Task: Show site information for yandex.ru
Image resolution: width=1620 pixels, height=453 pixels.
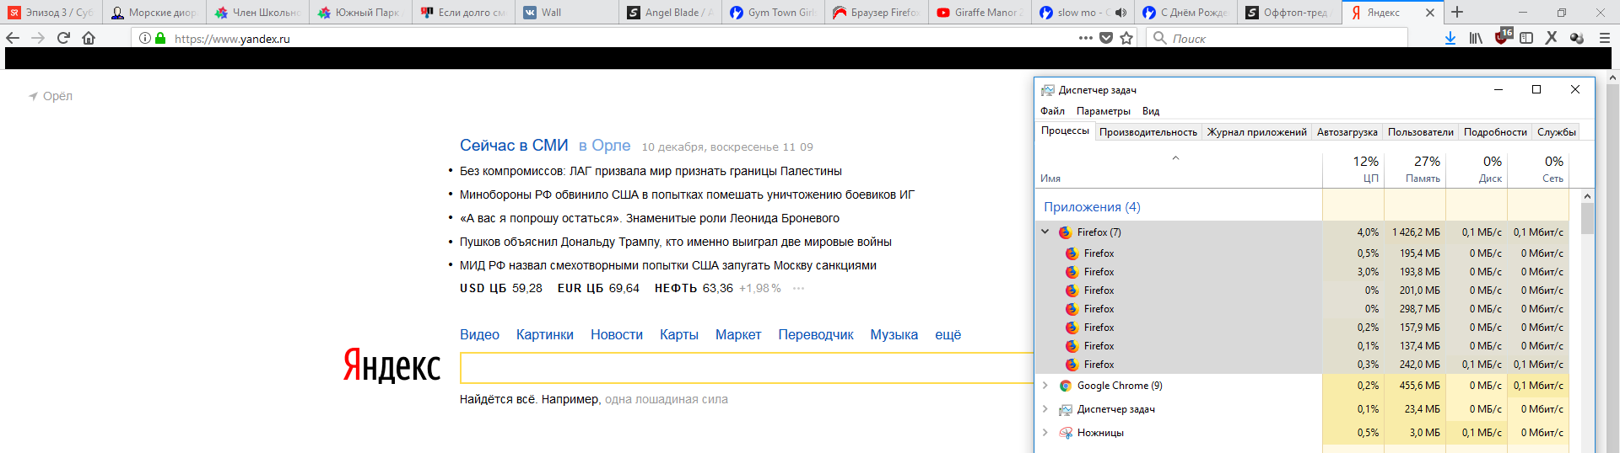Action: (x=145, y=38)
